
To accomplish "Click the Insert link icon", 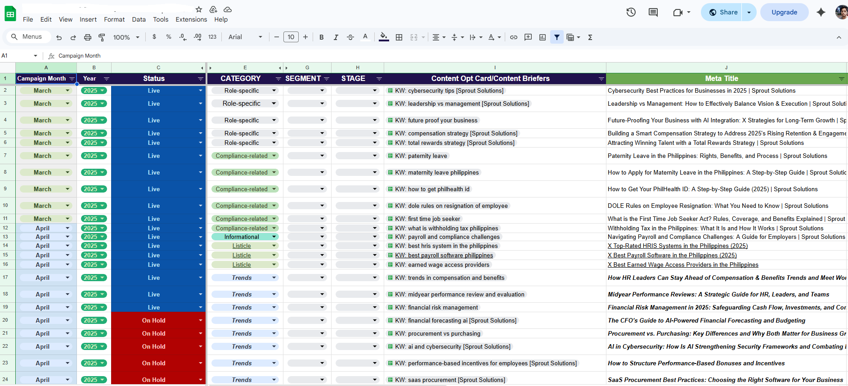I will click(x=513, y=37).
